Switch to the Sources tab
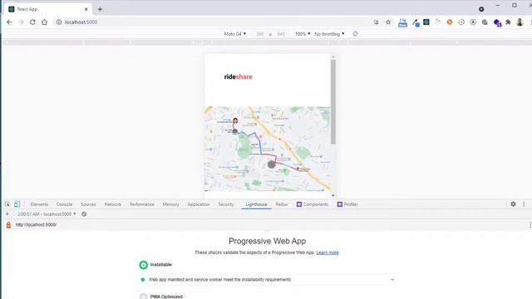This screenshot has height=299, width=532. [88, 204]
